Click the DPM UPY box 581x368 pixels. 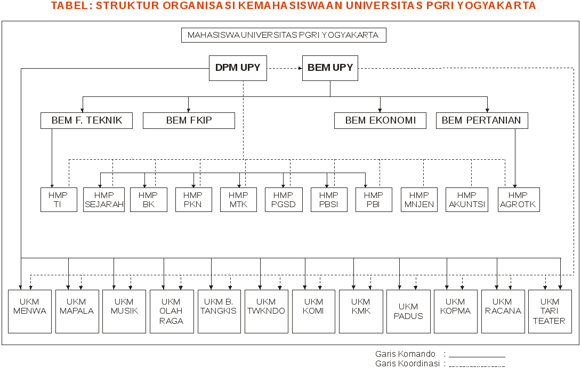(x=238, y=68)
